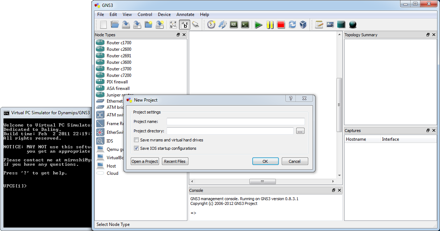Click the New blank topology icon
This screenshot has width=440, height=231.
[x=103, y=25]
